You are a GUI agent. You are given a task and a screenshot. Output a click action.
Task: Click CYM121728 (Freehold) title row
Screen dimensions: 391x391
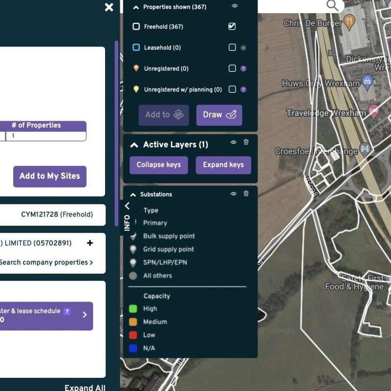point(53,215)
